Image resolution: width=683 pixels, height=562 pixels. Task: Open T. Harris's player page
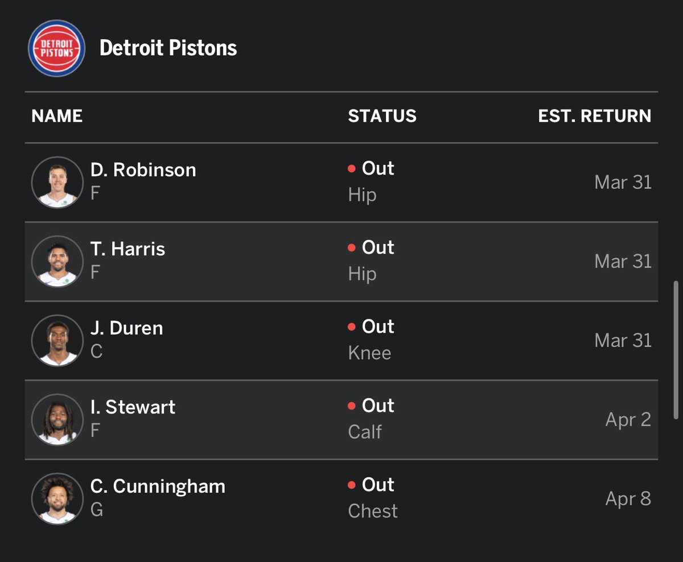tap(128, 249)
